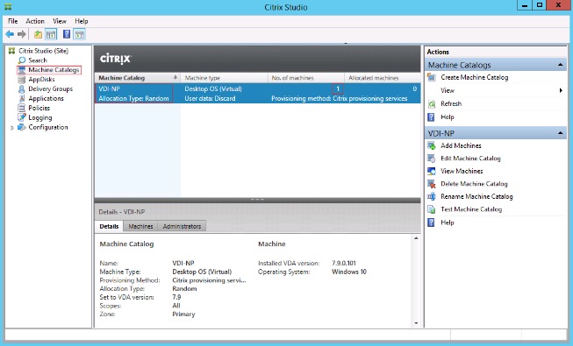Collapse the VDI-NP actions section

click(x=560, y=133)
